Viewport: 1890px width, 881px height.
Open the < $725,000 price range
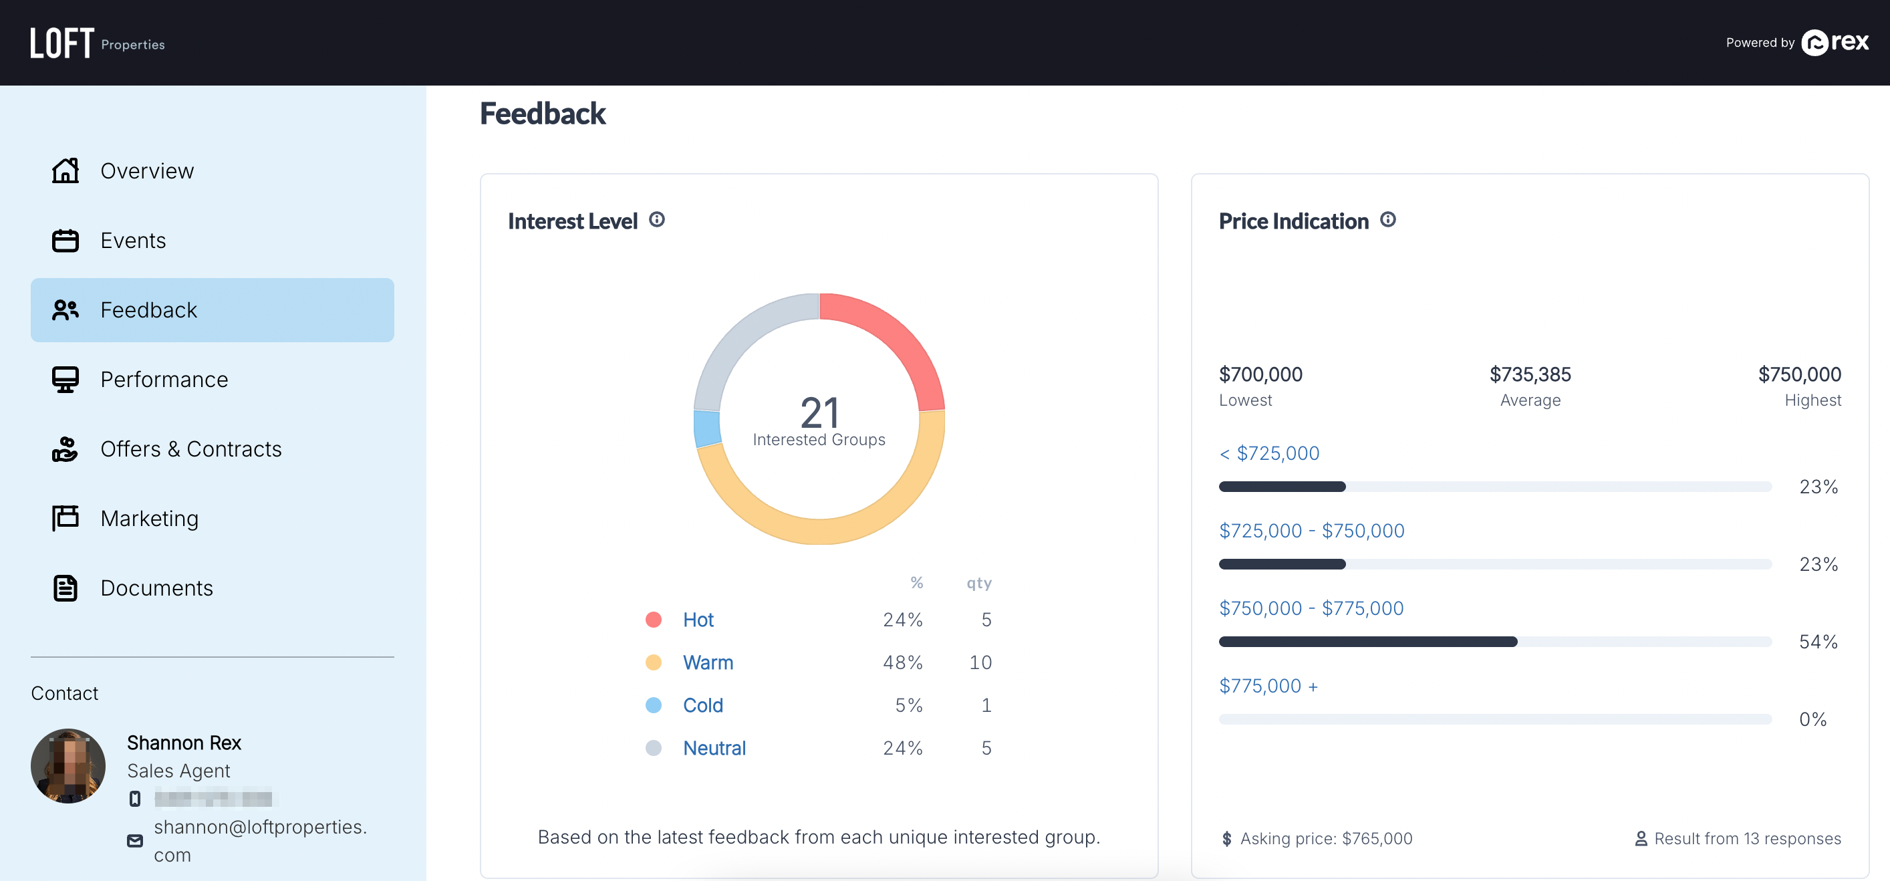(1268, 453)
